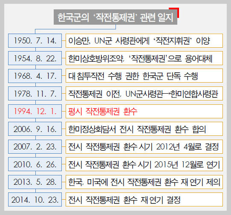
Task: Select the 2006. 9. 16. date box
Action: point(35,129)
